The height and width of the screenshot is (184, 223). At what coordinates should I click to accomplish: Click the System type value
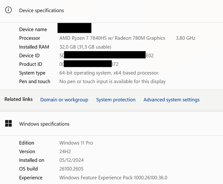click(109, 73)
